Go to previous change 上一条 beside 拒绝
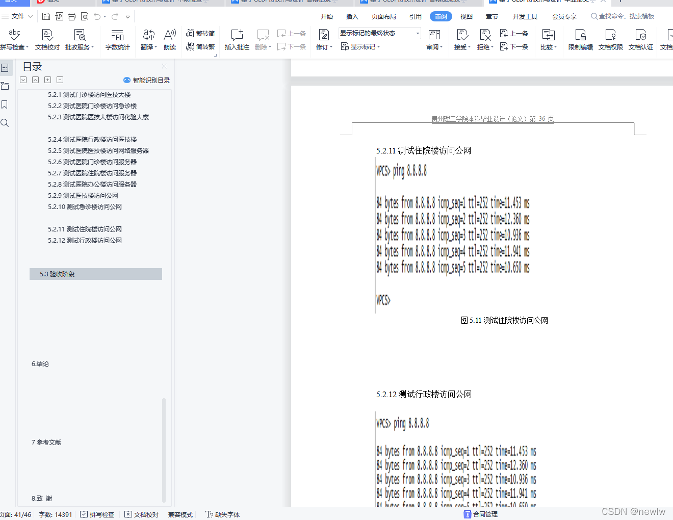 [x=514, y=33]
